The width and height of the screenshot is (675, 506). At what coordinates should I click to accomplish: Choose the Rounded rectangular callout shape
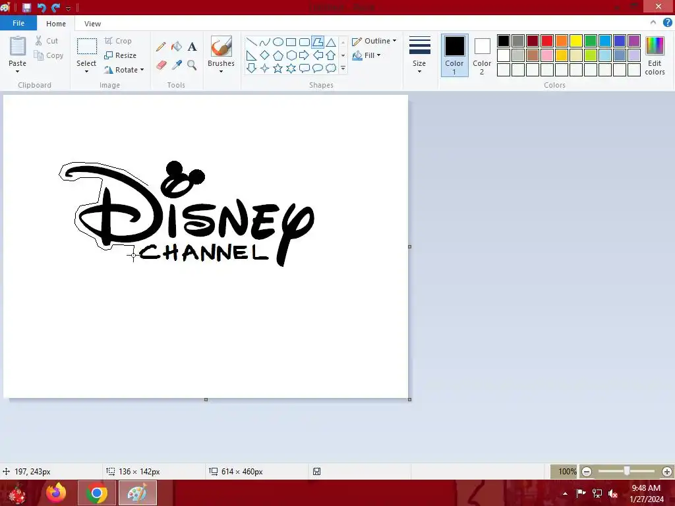305,68
